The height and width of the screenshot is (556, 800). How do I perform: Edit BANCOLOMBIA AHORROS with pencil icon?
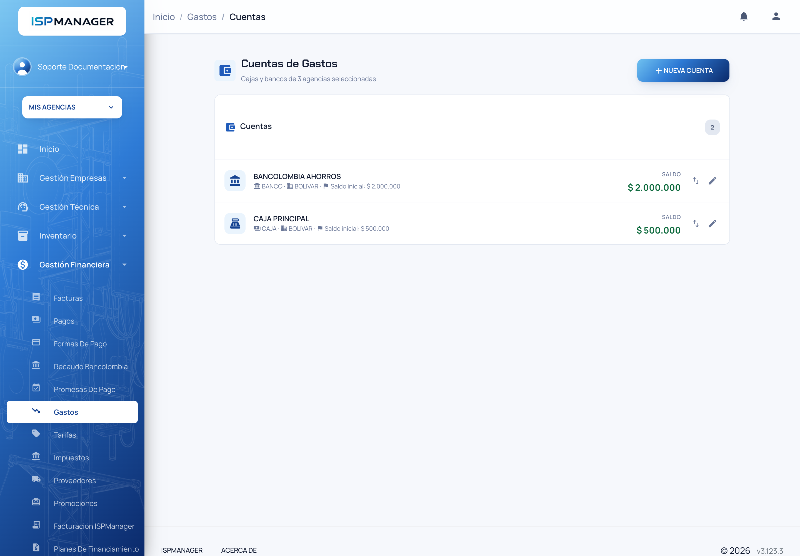pos(712,181)
